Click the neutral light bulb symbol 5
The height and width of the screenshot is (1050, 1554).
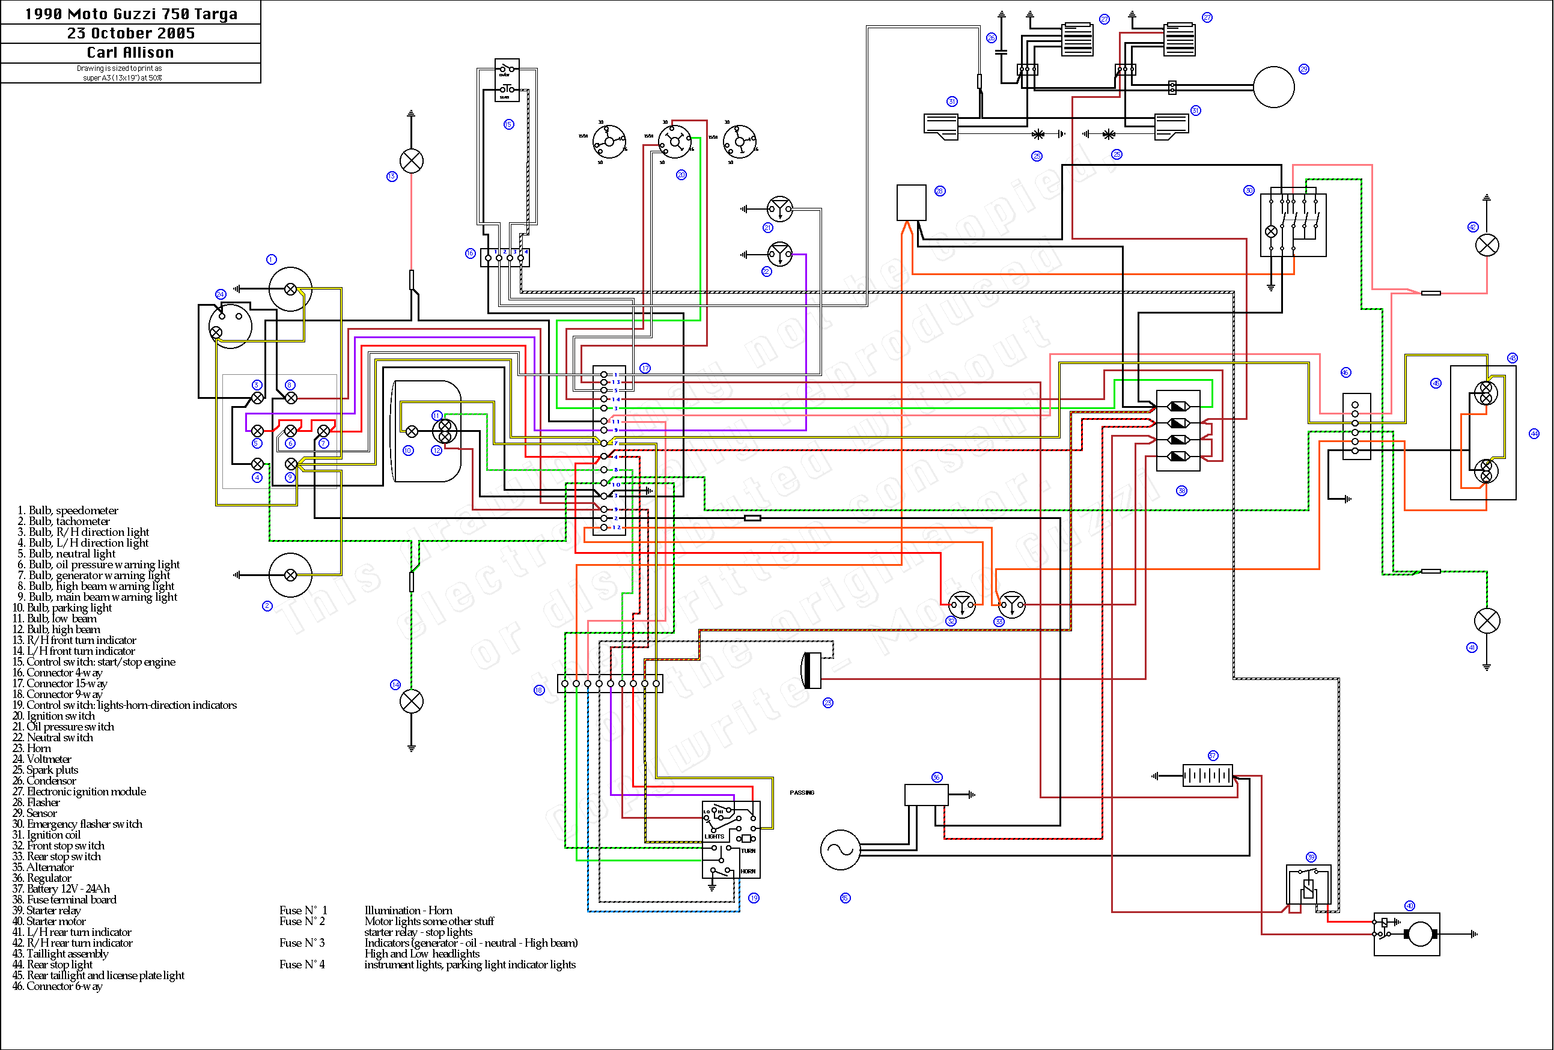click(257, 431)
